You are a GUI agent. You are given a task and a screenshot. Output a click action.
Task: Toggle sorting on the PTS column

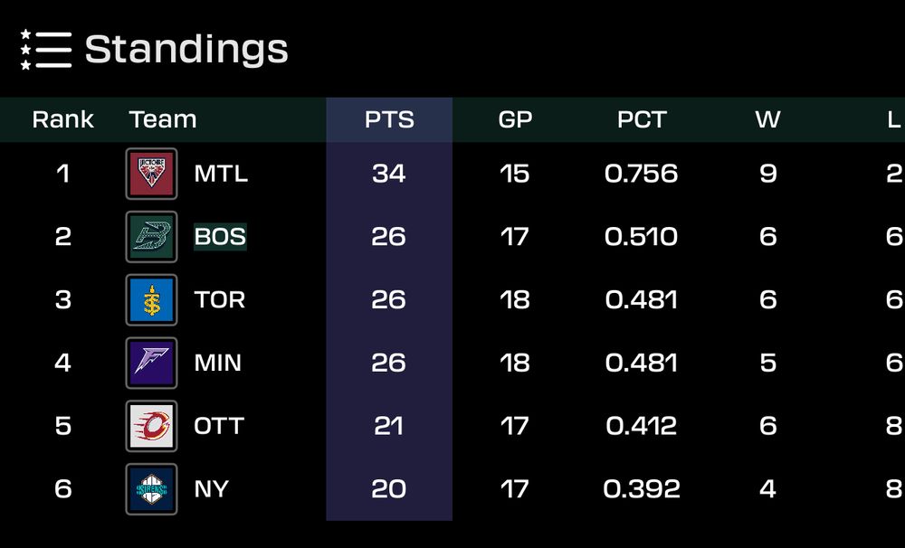[x=389, y=118]
